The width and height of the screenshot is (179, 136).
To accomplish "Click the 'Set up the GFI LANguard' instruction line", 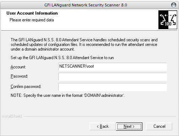I will click(x=62, y=58).
